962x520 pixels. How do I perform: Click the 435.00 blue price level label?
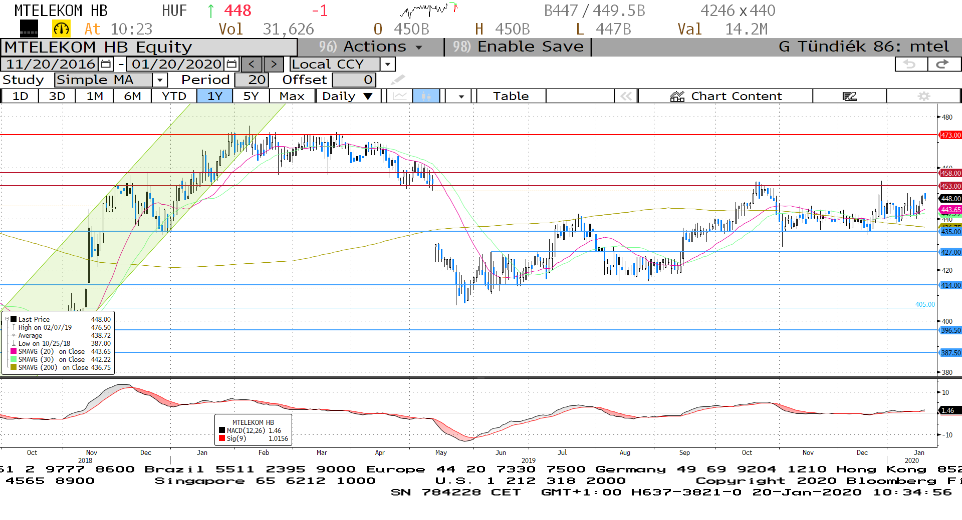click(950, 232)
